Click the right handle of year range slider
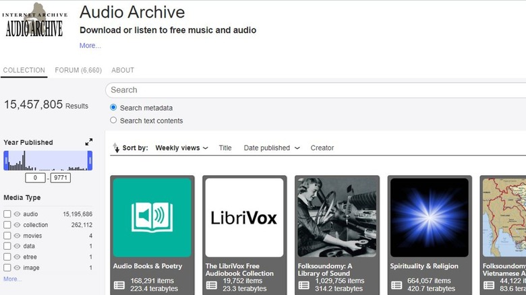The width and height of the screenshot is (526, 295). click(x=90, y=160)
